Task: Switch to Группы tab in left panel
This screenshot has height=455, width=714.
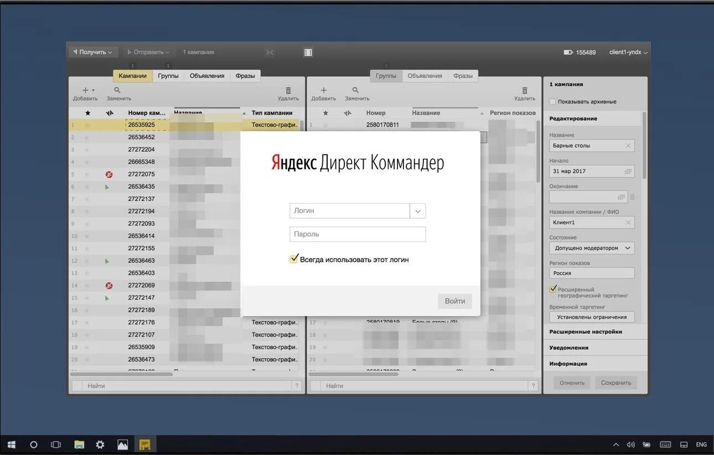Action: [168, 76]
